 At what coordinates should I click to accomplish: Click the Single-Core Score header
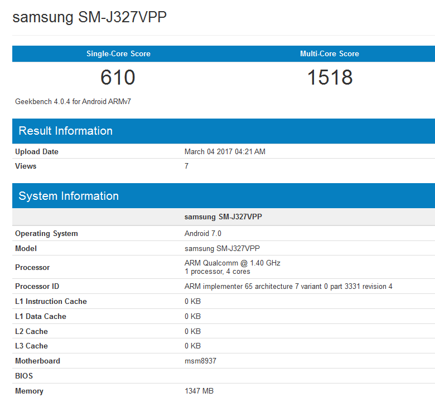[118, 54]
